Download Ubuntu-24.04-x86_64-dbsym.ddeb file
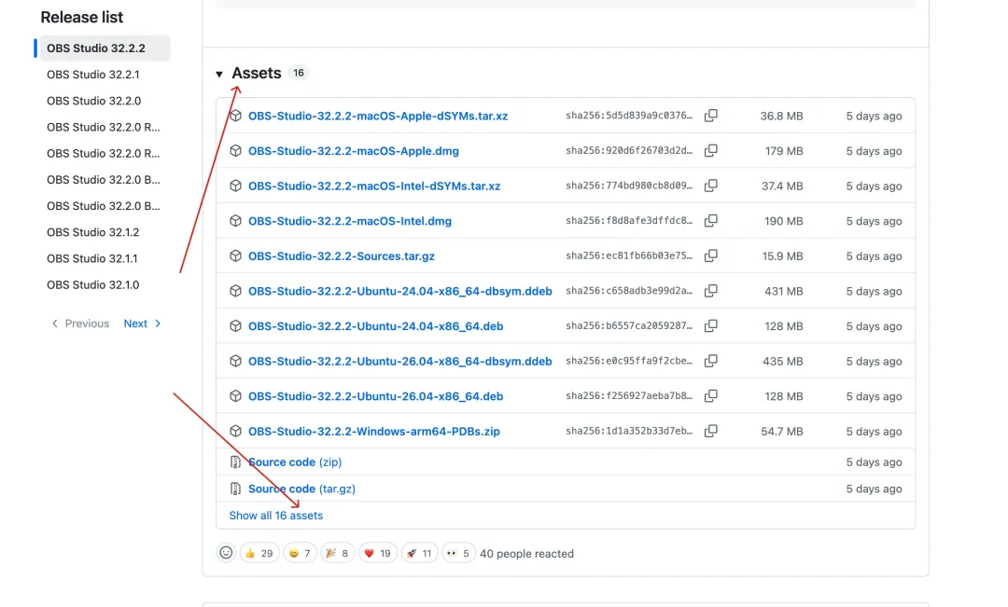This screenshot has height=607, width=1008. tap(399, 291)
